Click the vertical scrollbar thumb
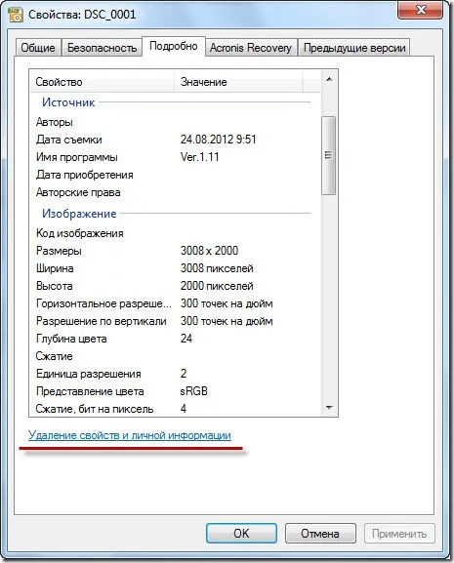 [328, 155]
